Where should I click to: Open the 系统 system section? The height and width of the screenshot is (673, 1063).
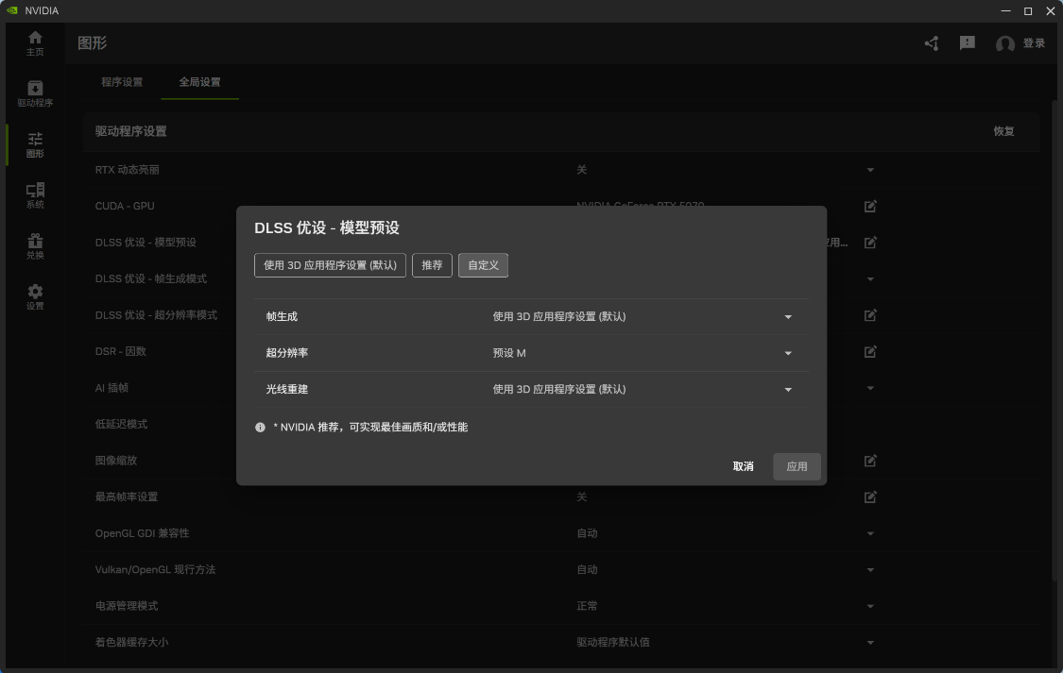coord(35,195)
